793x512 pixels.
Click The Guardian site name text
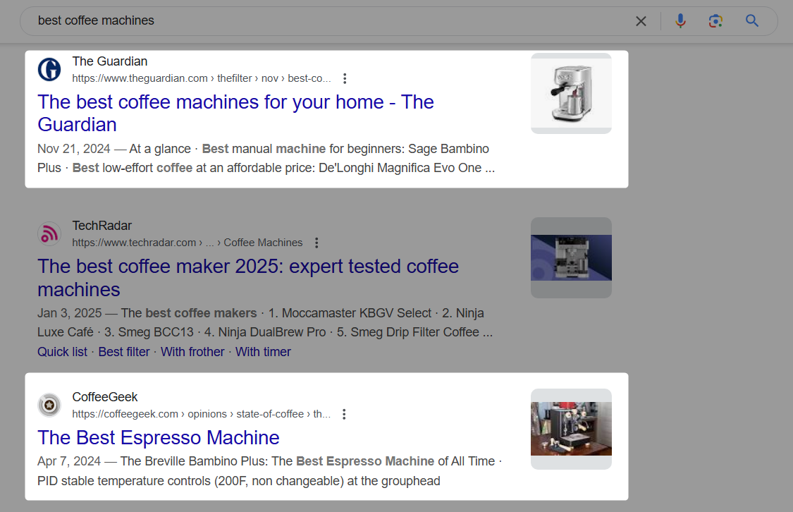click(110, 61)
